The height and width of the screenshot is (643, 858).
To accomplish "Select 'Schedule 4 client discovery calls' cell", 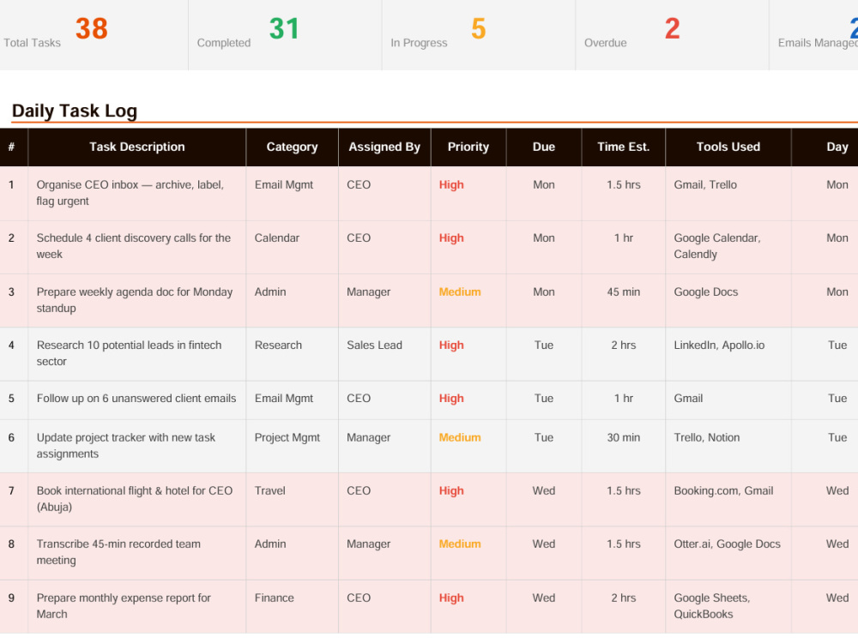I will point(136,247).
